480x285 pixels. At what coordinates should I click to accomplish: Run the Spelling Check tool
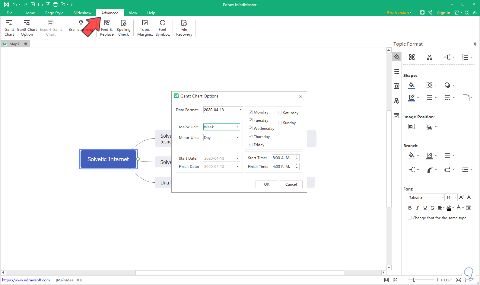pos(124,28)
